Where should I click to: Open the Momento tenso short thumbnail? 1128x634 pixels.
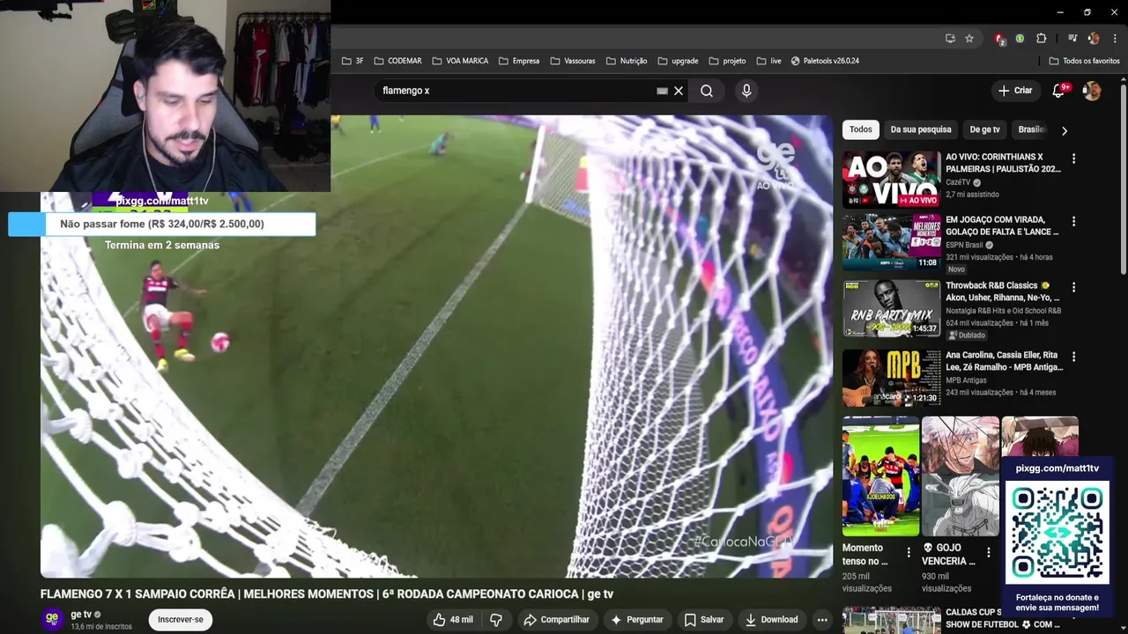coord(880,476)
